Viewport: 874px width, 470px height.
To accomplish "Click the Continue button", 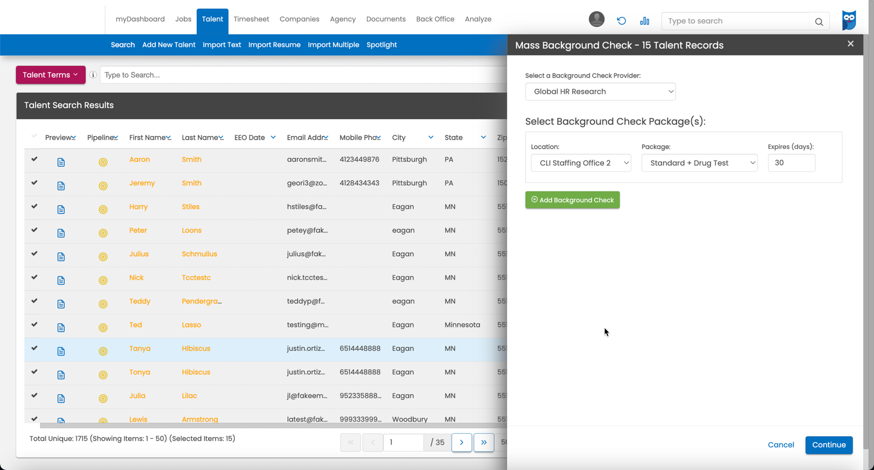I will pyautogui.click(x=829, y=445).
